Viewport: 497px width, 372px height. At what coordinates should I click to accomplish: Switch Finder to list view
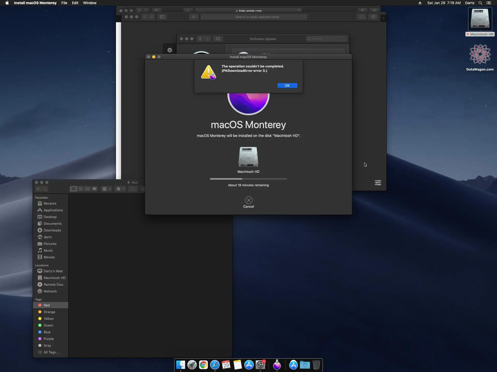pyautogui.click(x=81, y=189)
